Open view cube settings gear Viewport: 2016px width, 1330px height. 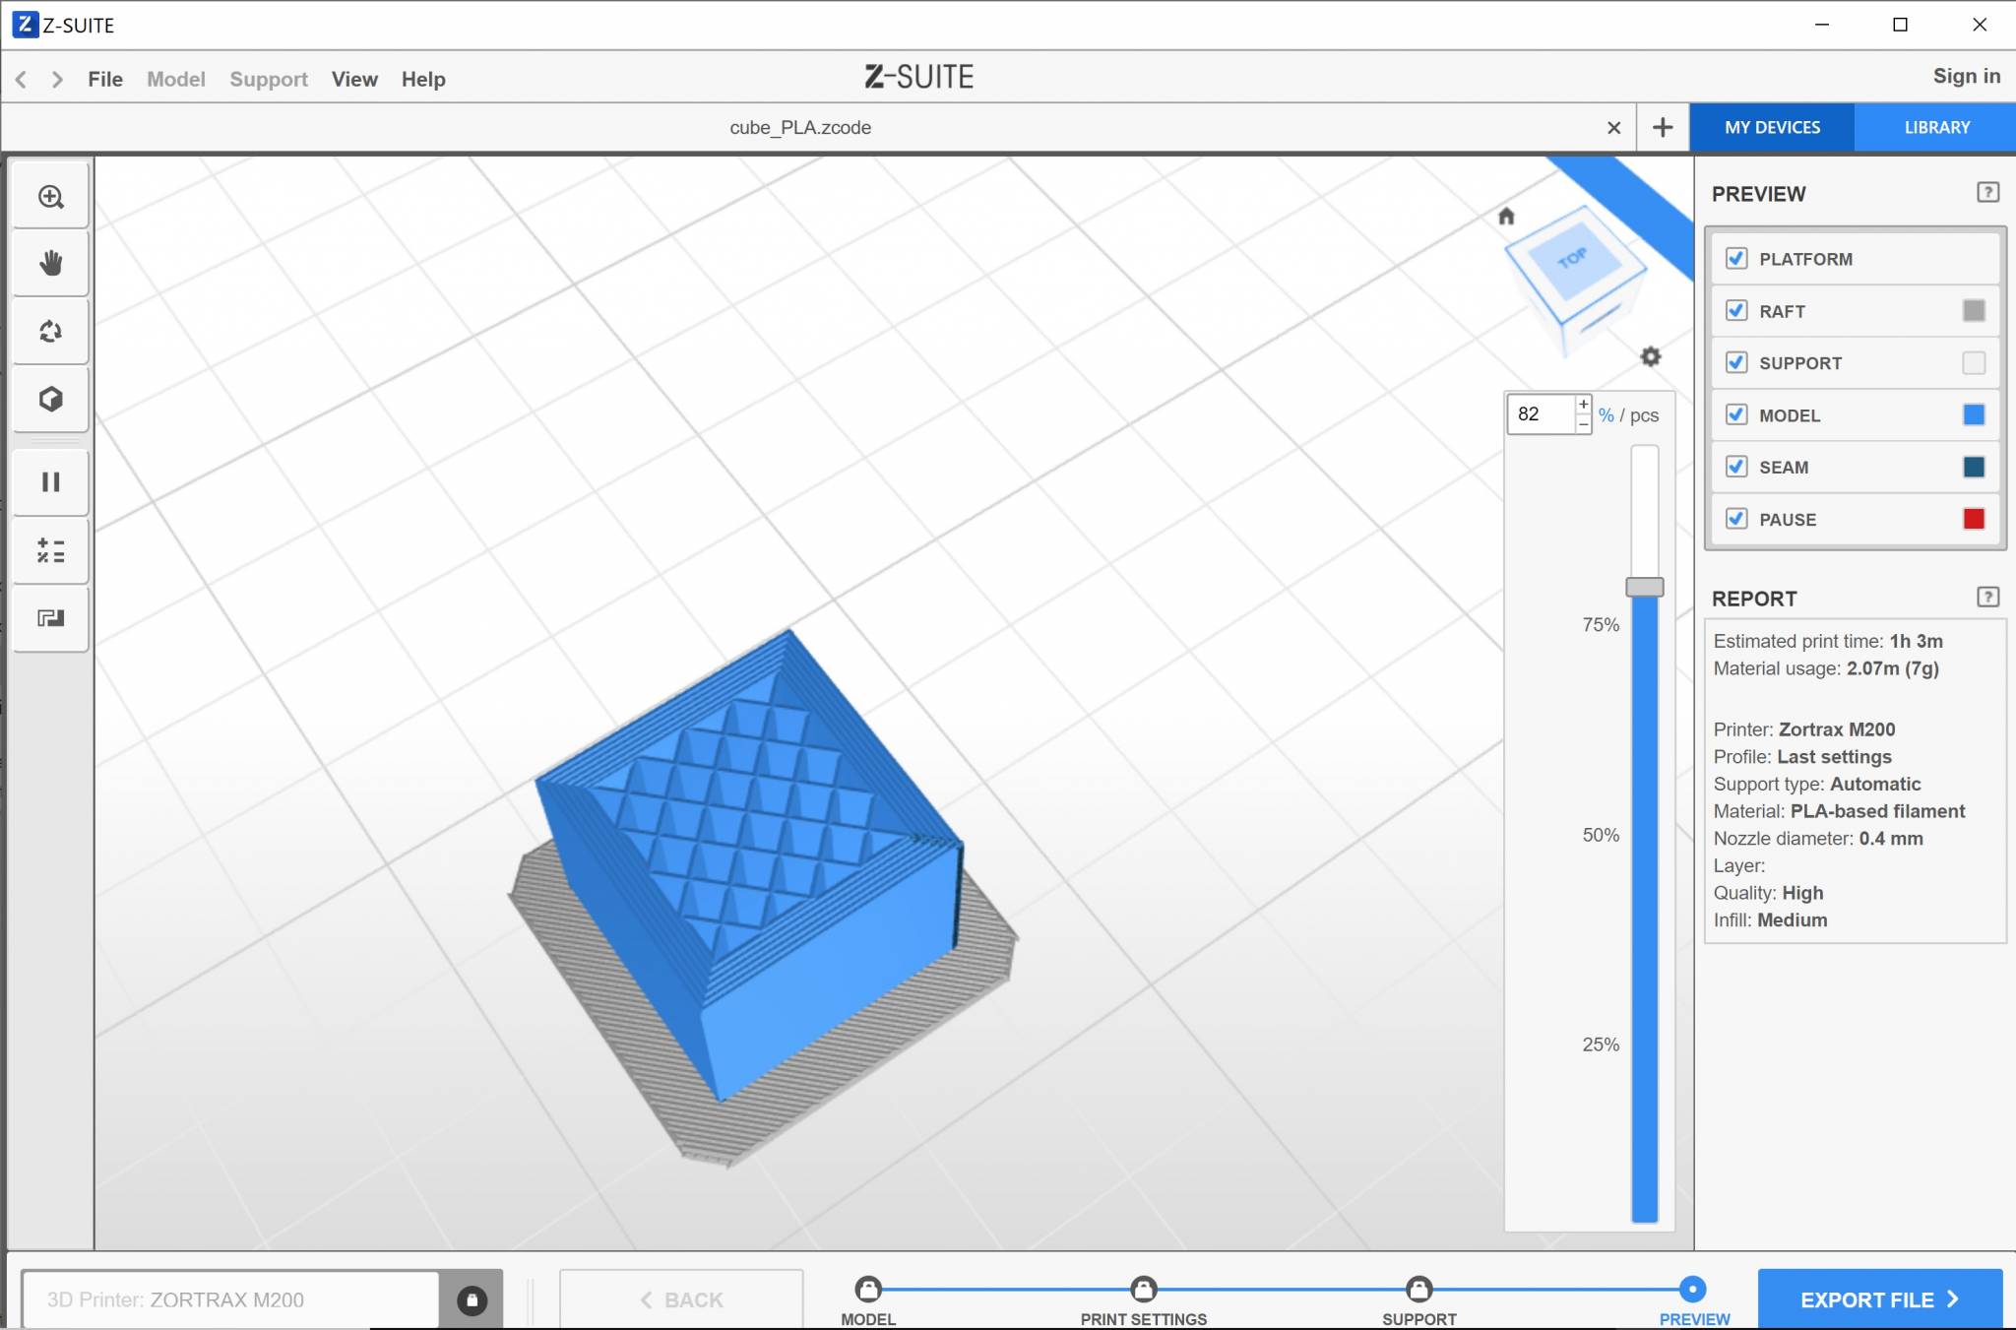pos(1651,356)
